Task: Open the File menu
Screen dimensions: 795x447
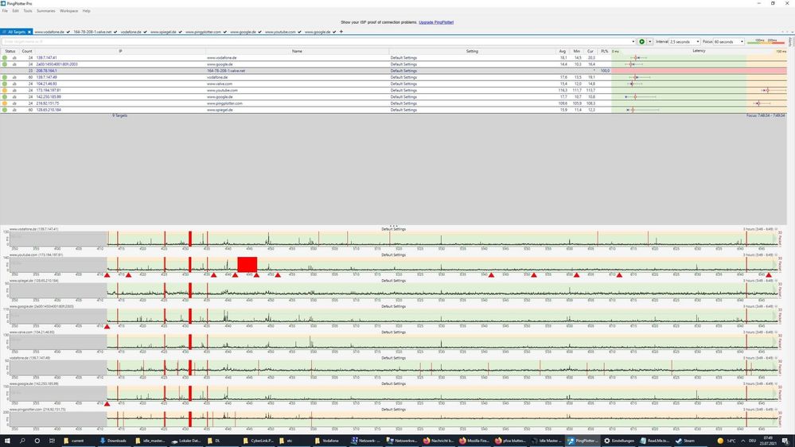Action: point(5,10)
